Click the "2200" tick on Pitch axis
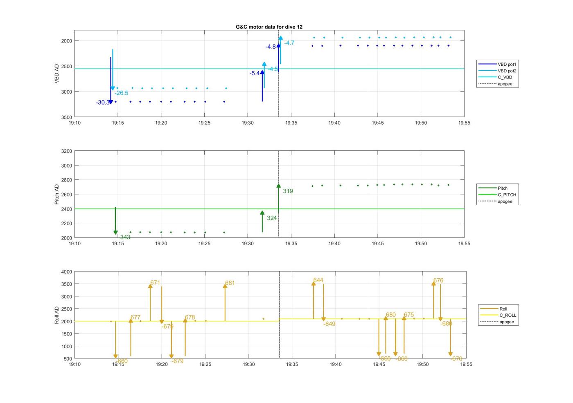573x403 pixels. [66, 224]
